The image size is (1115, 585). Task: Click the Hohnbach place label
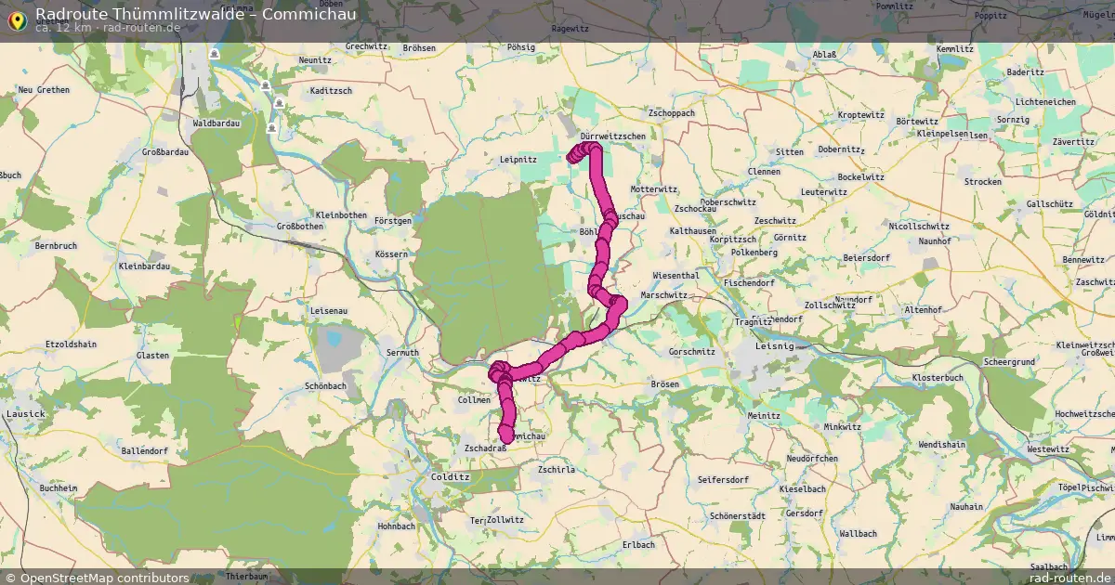[x=396, y=526]
